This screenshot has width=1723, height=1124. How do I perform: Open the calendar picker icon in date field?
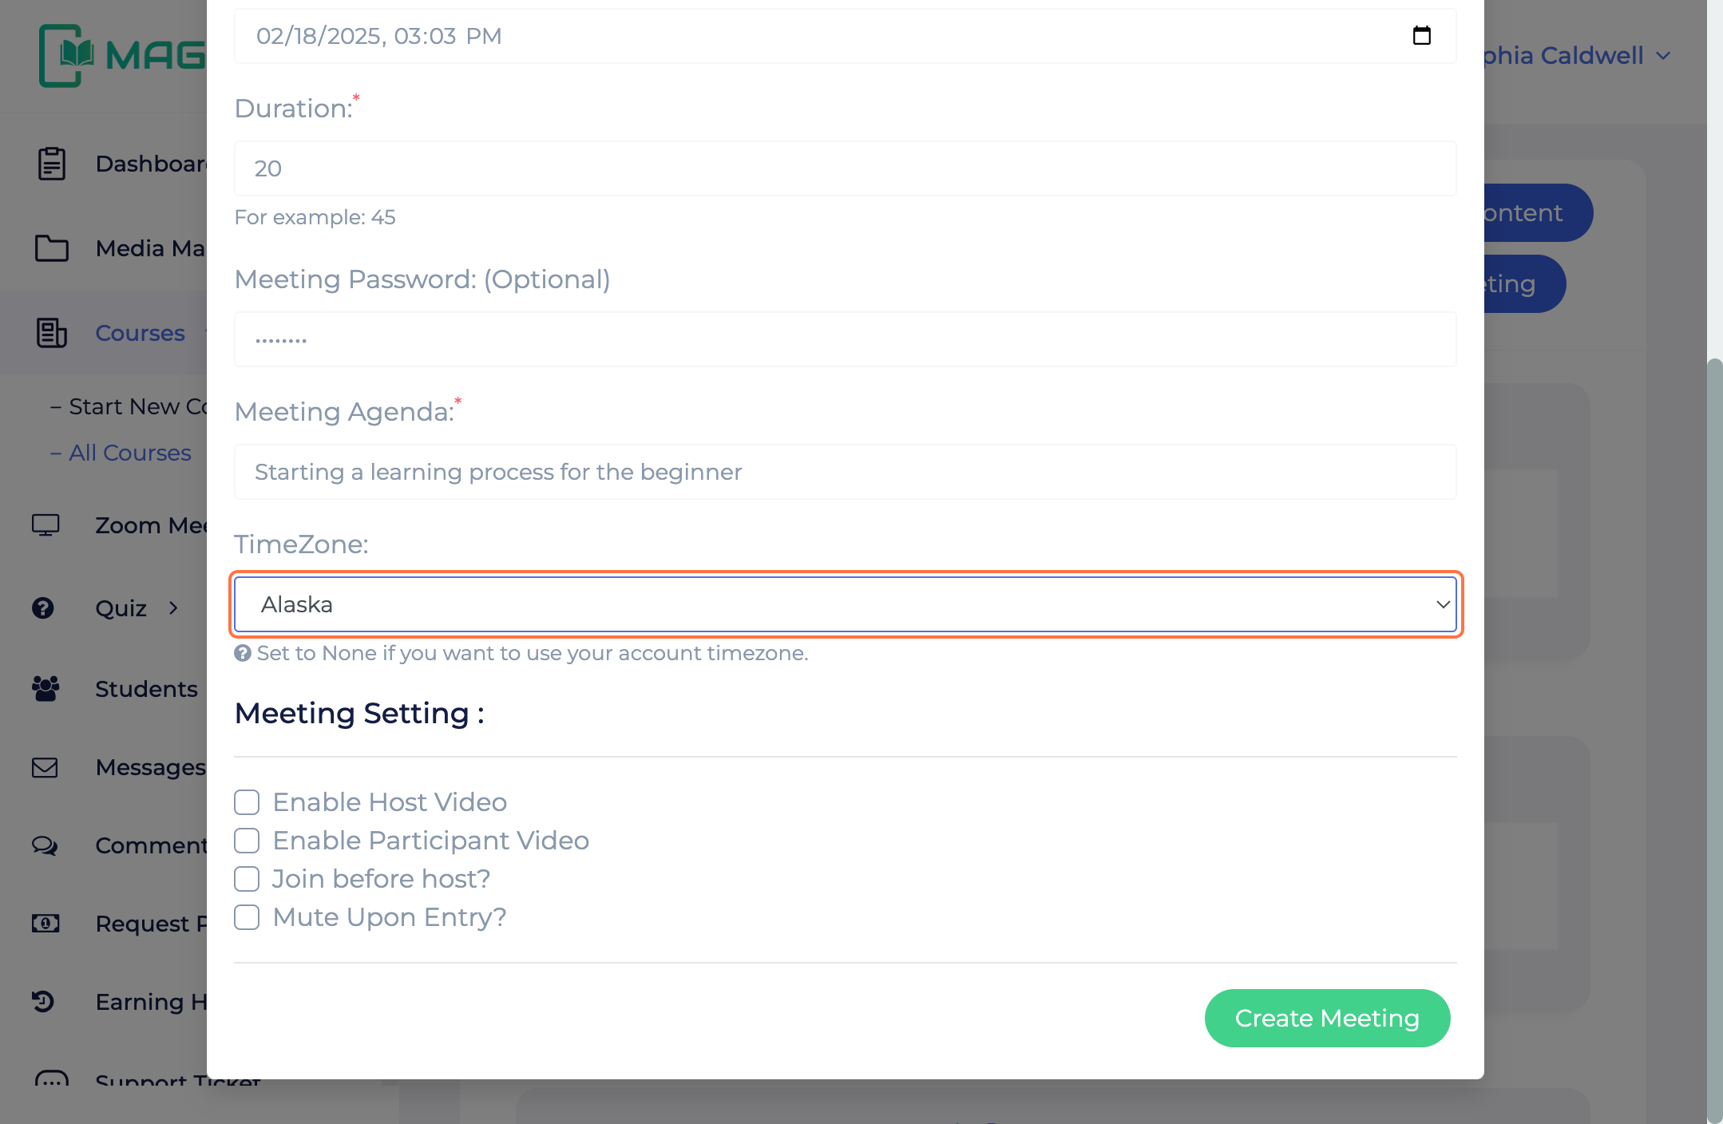[x=1421, y=36]
